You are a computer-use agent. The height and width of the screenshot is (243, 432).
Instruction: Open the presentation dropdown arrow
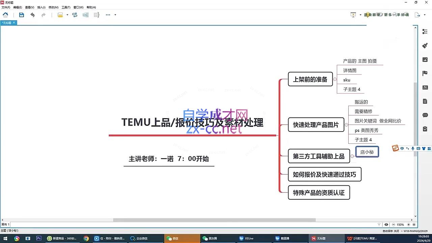(360, 15)
